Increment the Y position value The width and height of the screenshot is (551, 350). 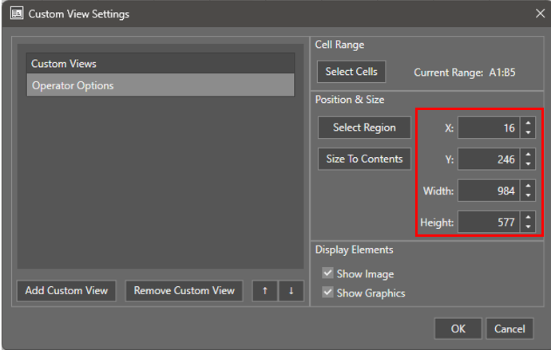click(x=528, y=155)
